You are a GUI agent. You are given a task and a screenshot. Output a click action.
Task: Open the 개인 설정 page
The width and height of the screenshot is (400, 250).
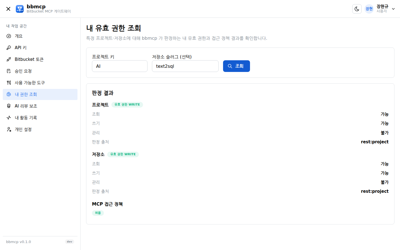coord(40,129)
